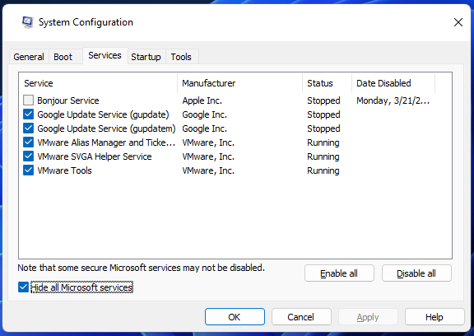The height and width of the screenshot is (336, 474).
Task: Uncheck VMware SVGA Helper Service
Action: coord(29,156)
